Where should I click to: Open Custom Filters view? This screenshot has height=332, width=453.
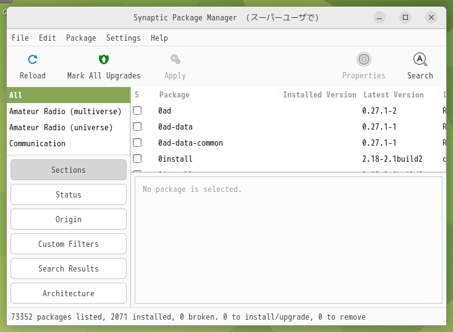[x=69, y=244]
